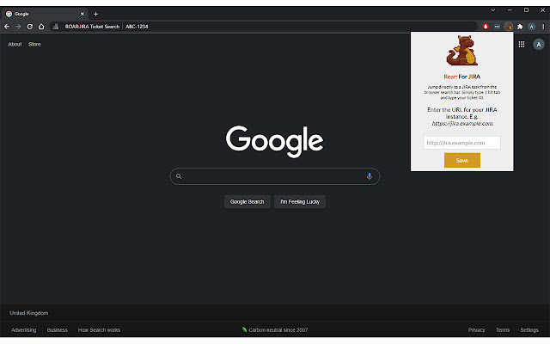Click the JIRA URL input field

pyautogui.click(x=462, y=143)
